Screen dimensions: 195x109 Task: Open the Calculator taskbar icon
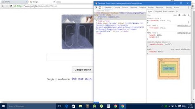(x=108, y=106)
